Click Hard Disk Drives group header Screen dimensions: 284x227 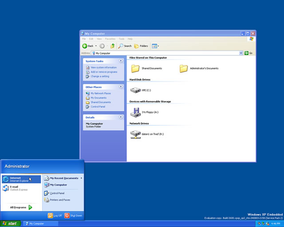[140, 79]
